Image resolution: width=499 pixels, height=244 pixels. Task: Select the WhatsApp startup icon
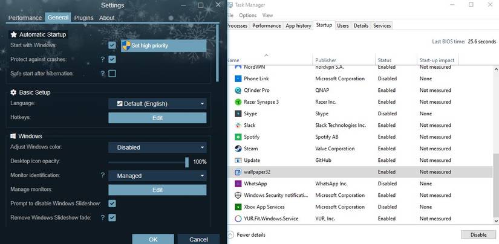pos(238,184)
